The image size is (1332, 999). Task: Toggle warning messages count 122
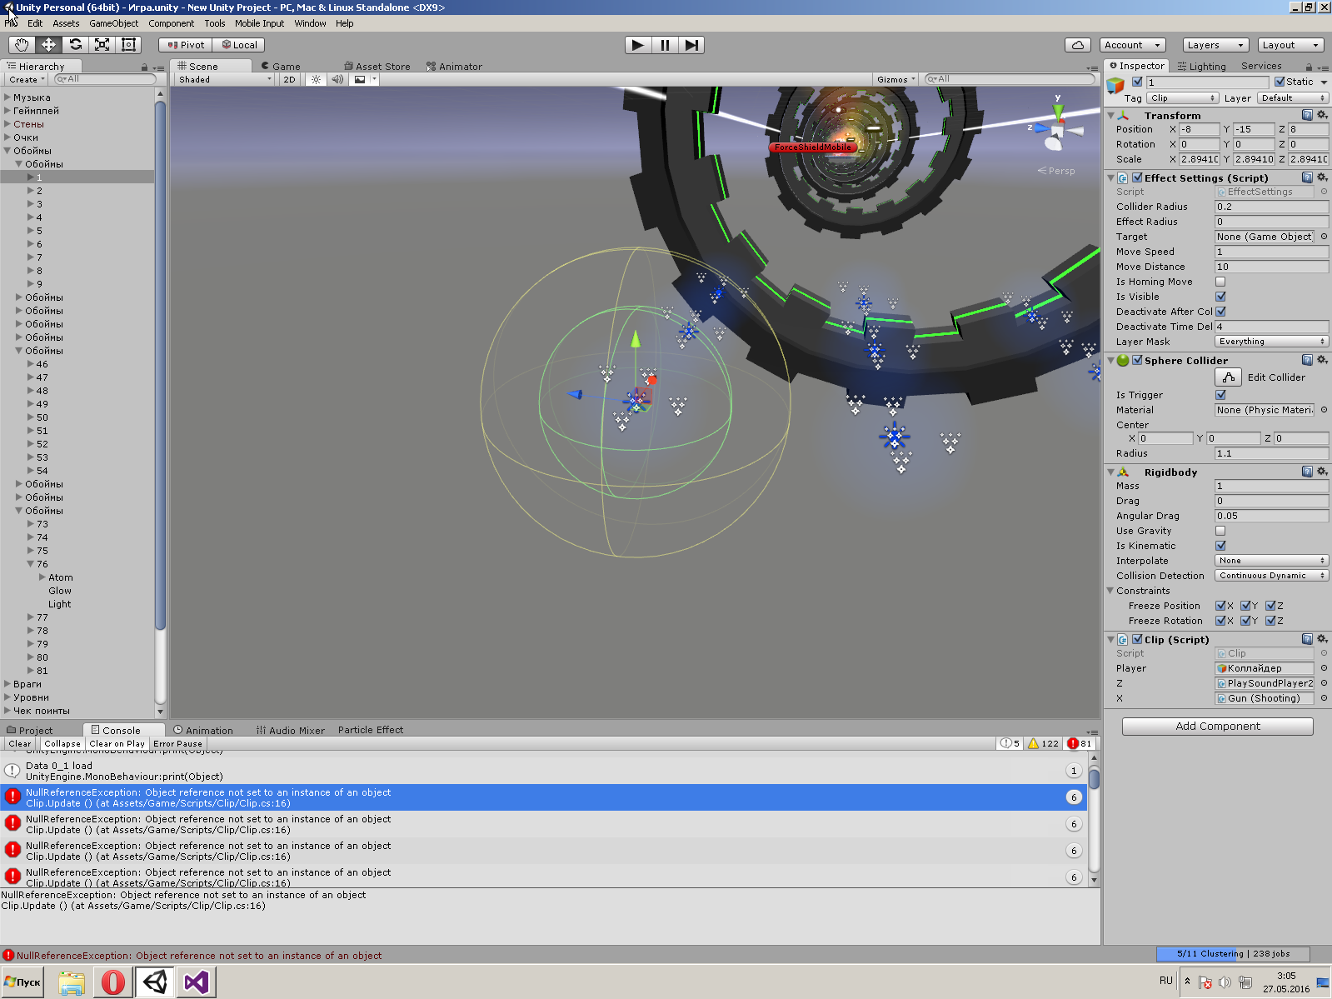[x=1044, y=743]
